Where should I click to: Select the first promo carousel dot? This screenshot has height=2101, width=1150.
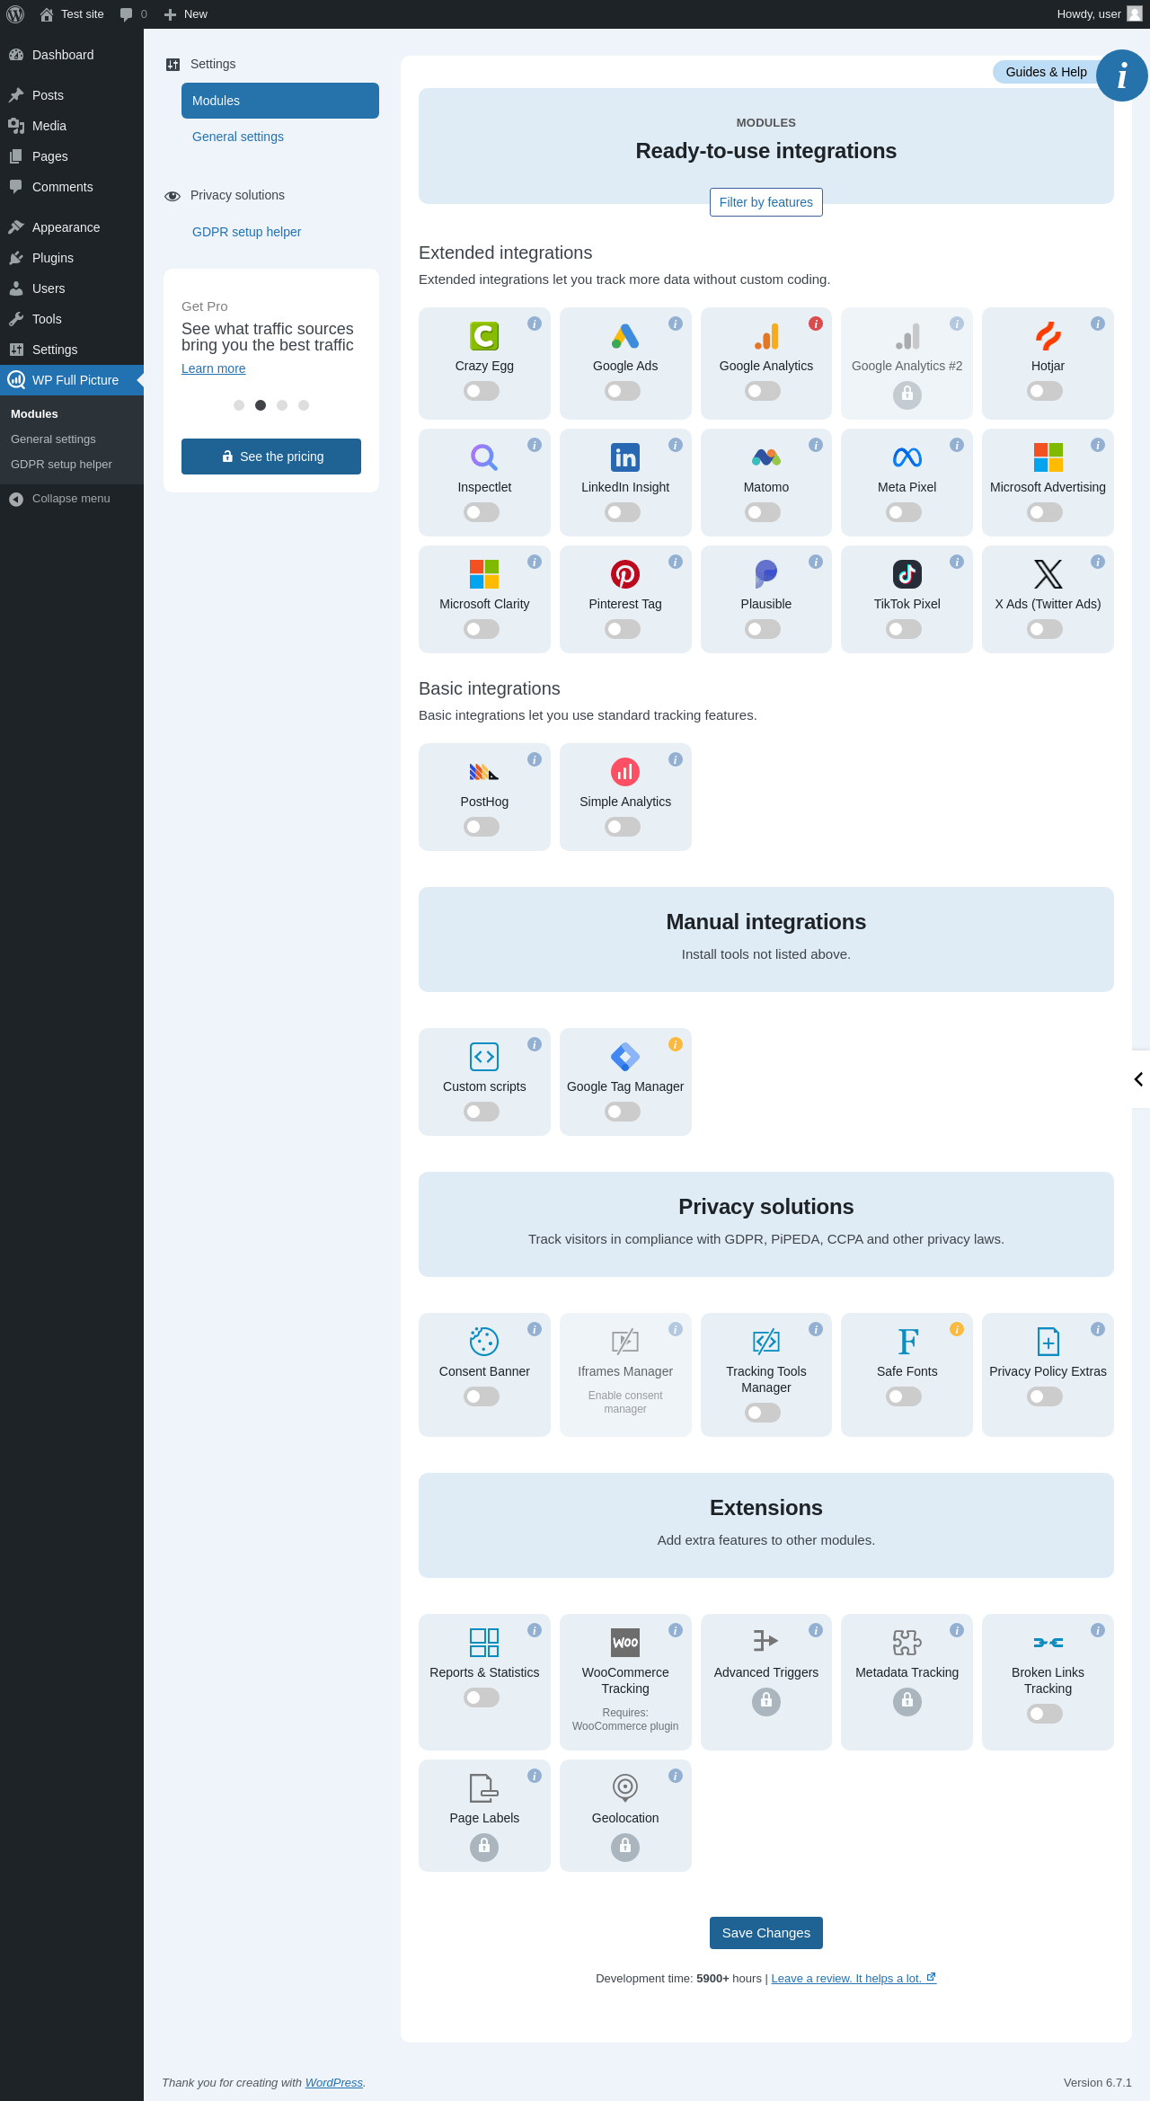coord(239,405)
